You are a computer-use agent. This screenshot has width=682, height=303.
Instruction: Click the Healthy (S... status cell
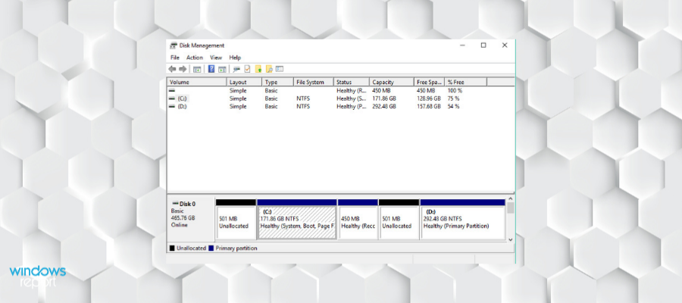[352, 98]
